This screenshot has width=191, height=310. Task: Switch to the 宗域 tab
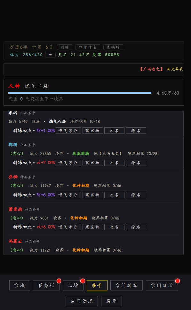pos(20,285)
